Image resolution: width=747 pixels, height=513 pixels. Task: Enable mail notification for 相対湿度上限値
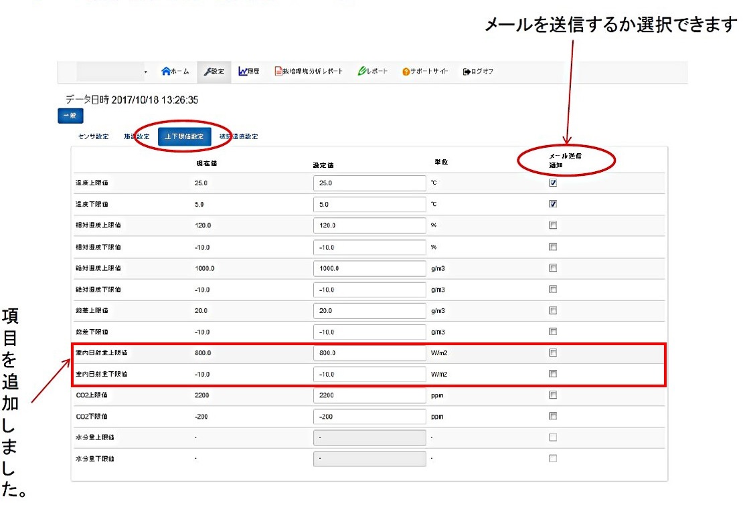click(x=553, y=225)
